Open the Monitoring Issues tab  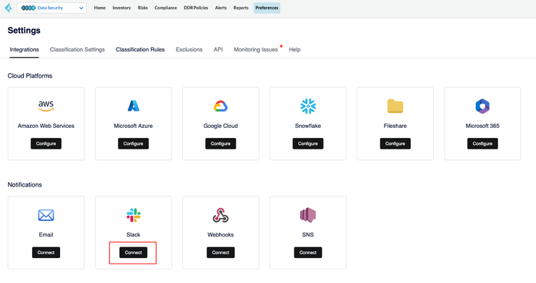tap(256, 49)
